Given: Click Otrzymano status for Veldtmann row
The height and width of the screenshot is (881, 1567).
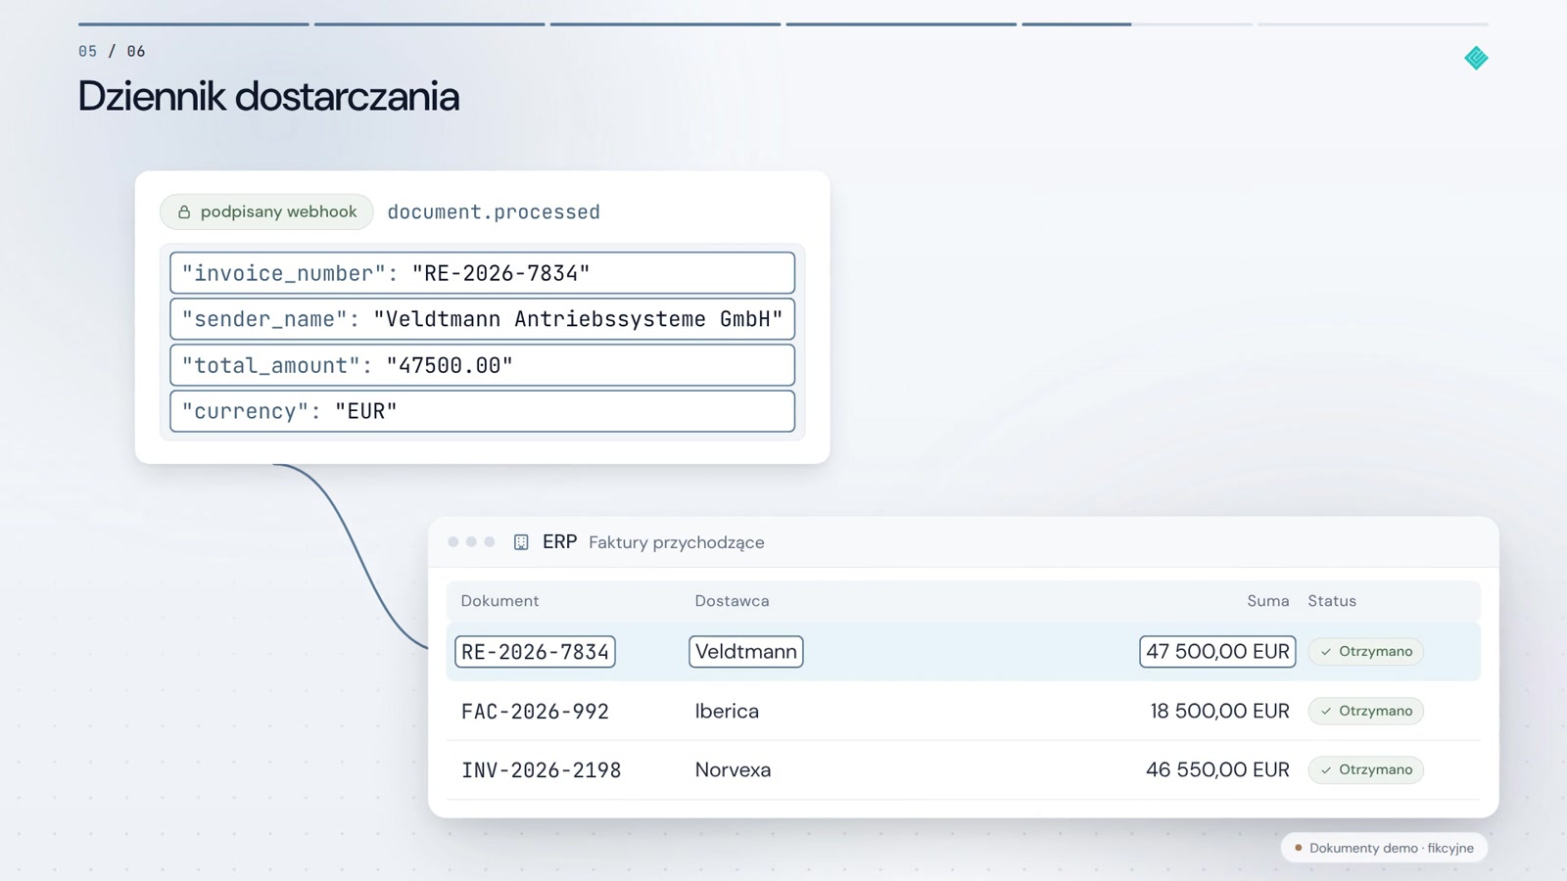Looking at the screenshot, I should (x=1366, y=652).
